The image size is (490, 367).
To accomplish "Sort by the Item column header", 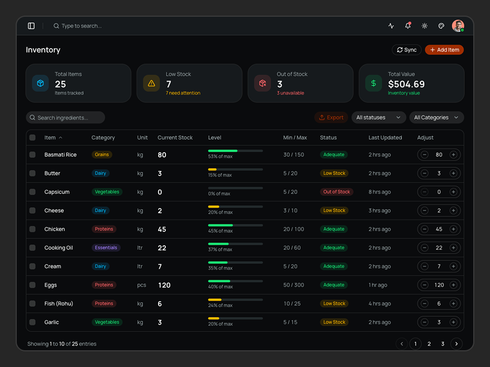I will [x=53, y=137].
